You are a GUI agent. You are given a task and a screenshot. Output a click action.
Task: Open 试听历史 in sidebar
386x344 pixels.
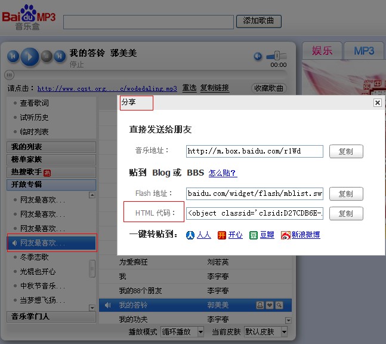(x=34, y=117)
